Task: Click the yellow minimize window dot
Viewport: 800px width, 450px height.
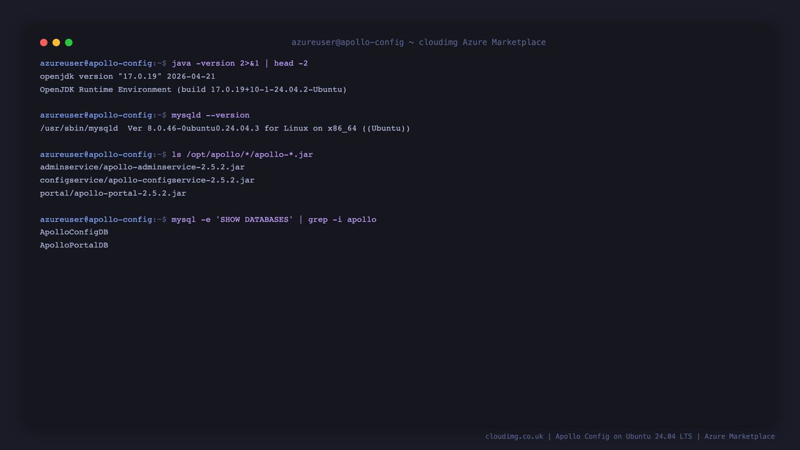Action: point(56,42)
